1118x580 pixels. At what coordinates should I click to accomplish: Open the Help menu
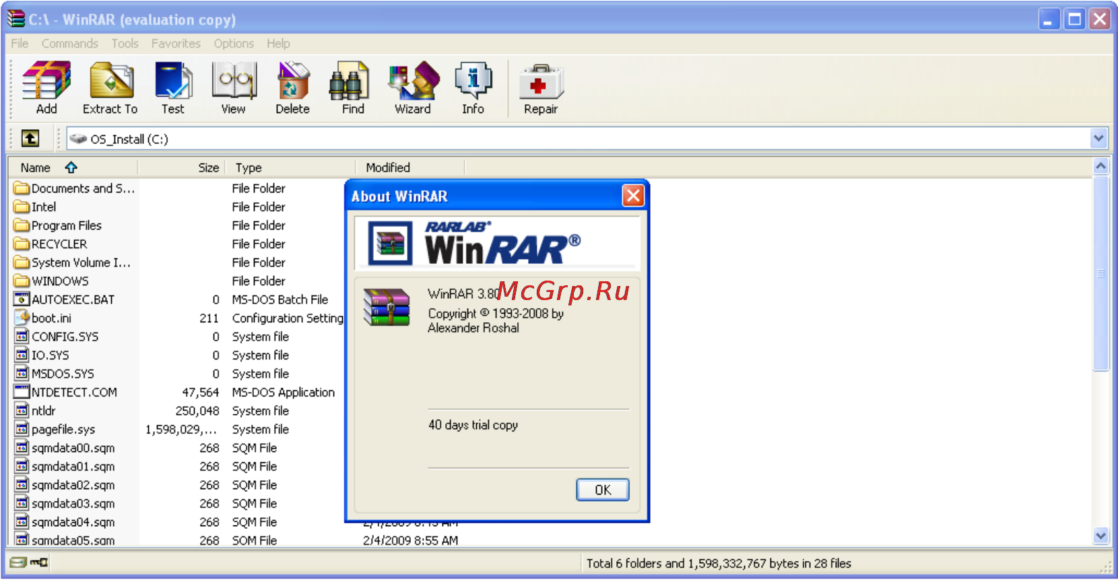(x=278, y=44)
